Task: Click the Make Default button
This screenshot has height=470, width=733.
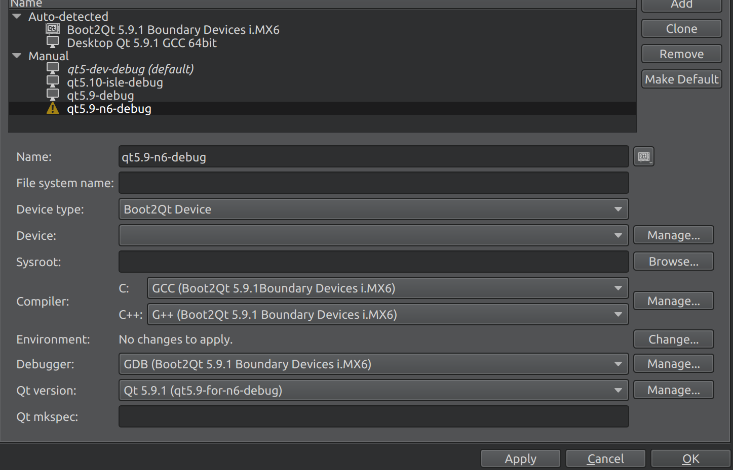Action: [x=681, y=79]
